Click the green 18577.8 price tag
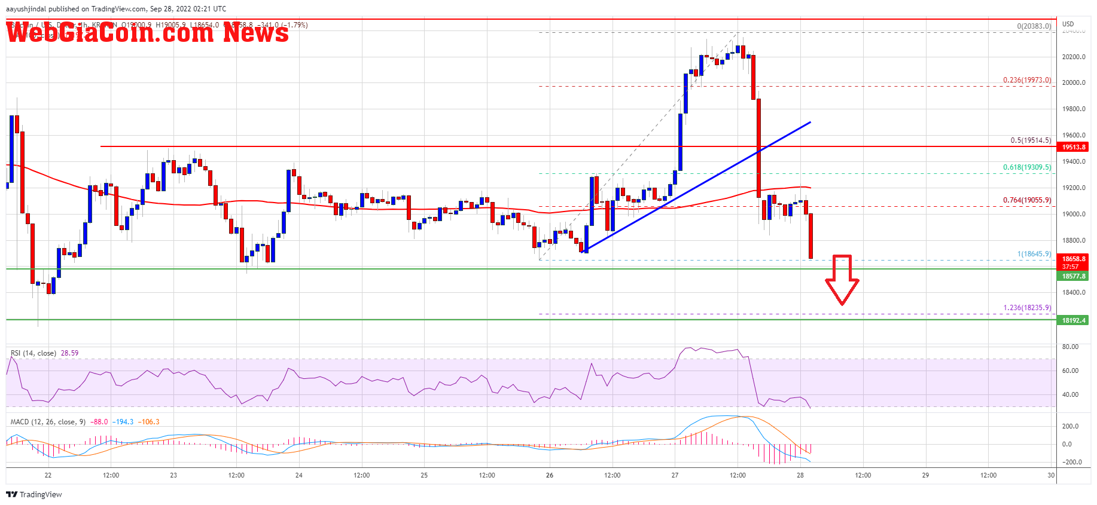This screenshot has height=505, width=1097. (x=1073, y=276)
